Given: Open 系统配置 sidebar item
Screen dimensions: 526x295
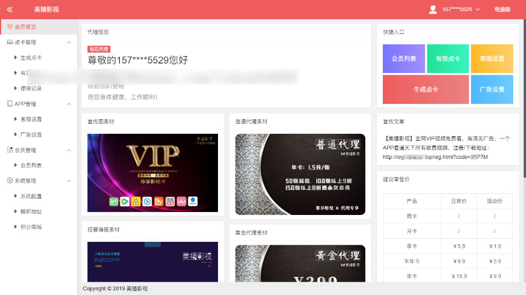Looking at the screenshot, I should pyautogui.click(x=31, y=196).
